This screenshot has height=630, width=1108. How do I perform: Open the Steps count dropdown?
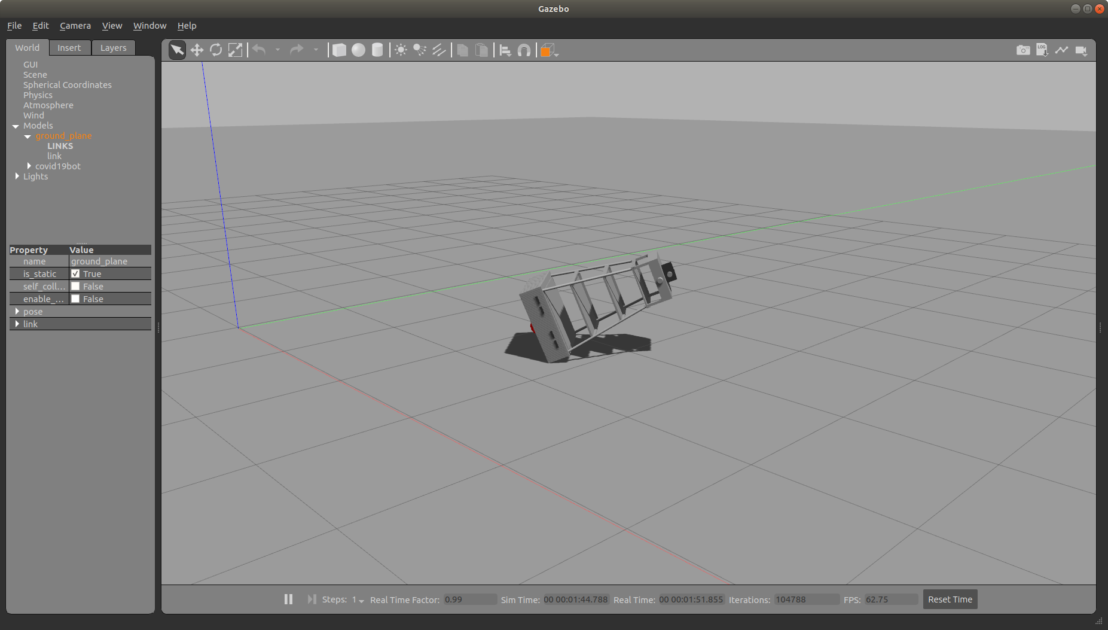tap(358, 599)
